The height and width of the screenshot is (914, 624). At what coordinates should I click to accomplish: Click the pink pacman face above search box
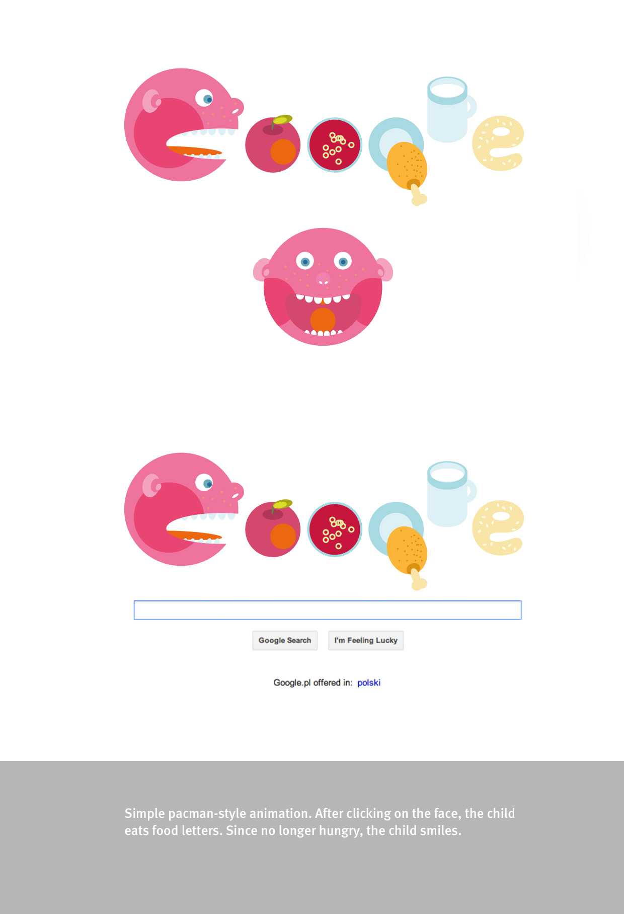pos(184,509)
